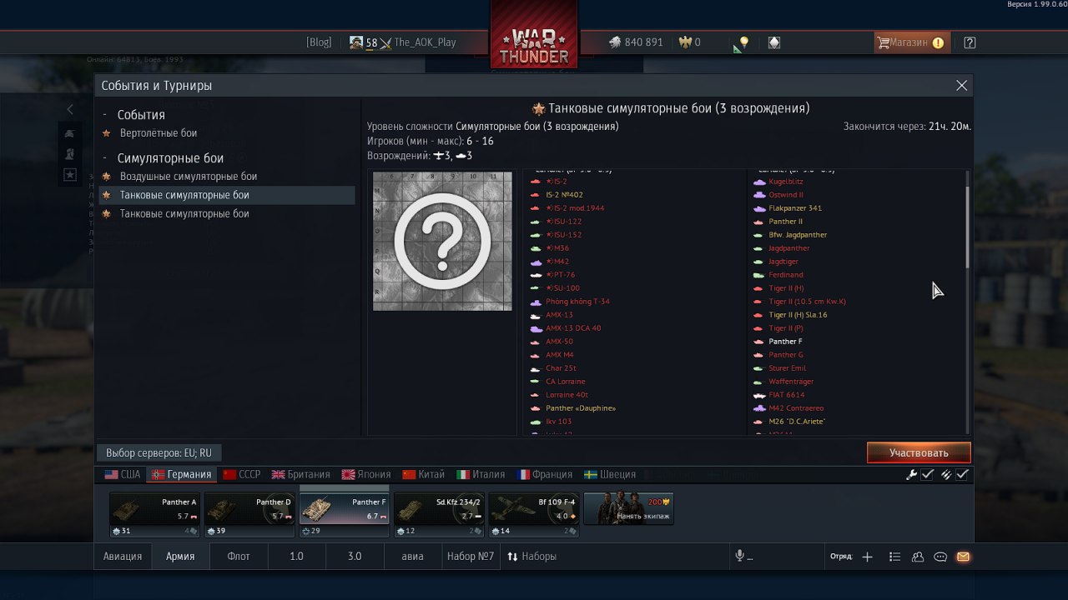Viewport: 1068px width, 600px height.
Task: Click the map preview question mark thumbnail
Action: [x=442, y=241]
